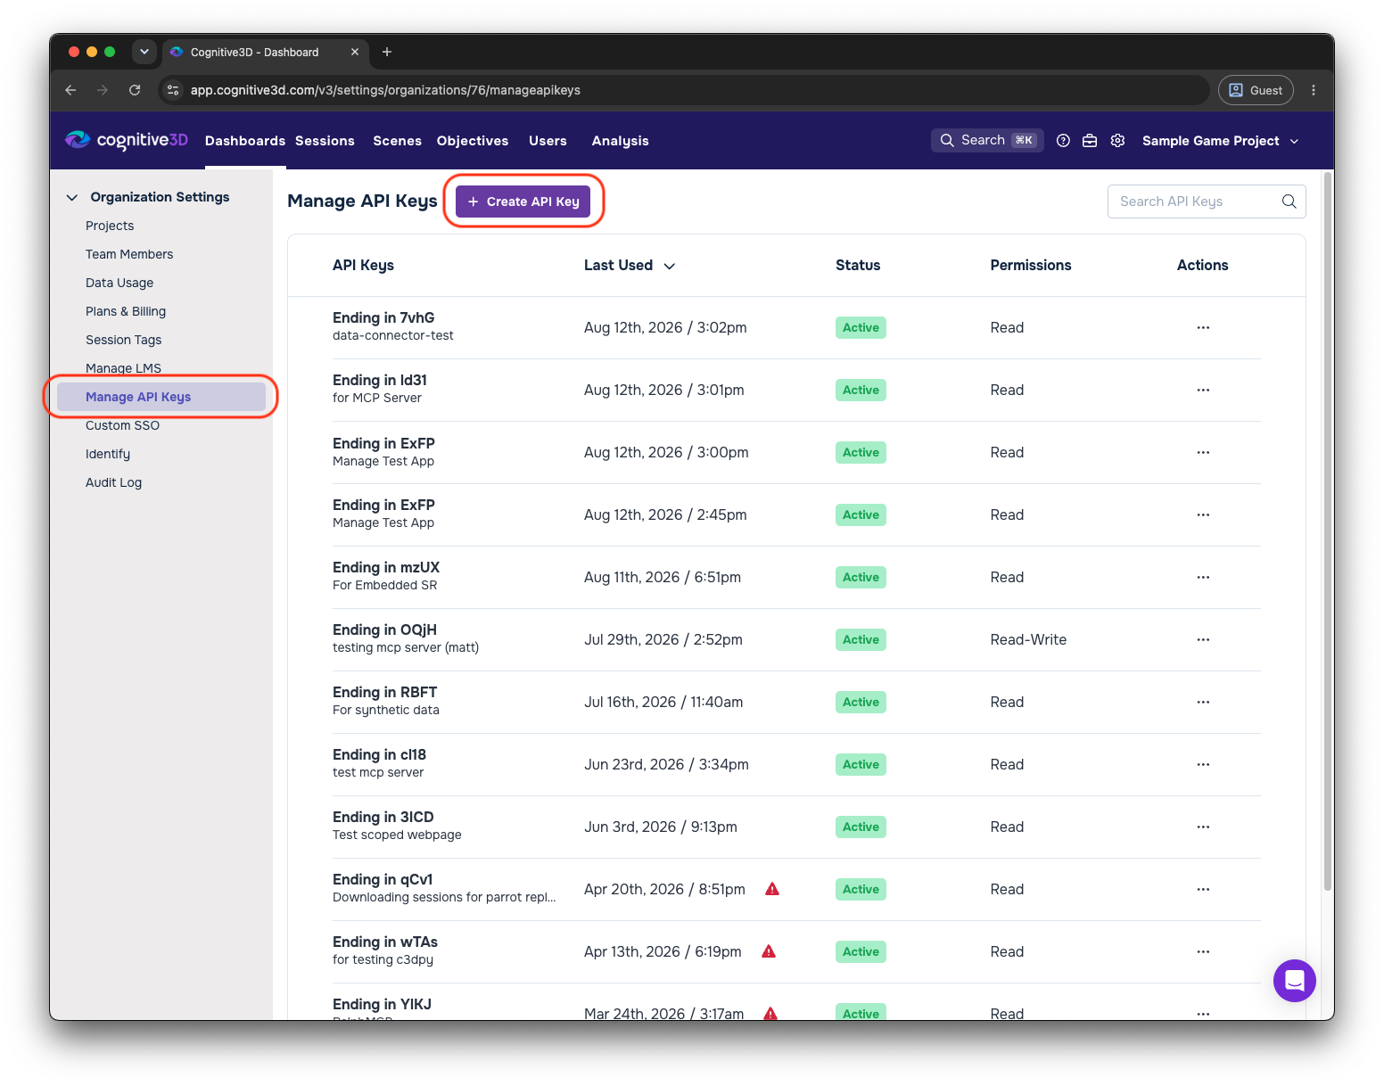Open Session Tags page
1384x1086 pixels.
coord(124,340)
